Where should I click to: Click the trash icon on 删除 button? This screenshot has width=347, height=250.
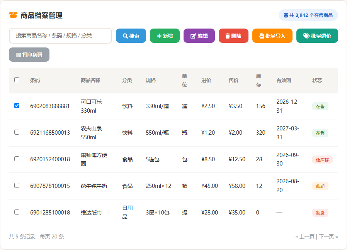click(227, 36)
